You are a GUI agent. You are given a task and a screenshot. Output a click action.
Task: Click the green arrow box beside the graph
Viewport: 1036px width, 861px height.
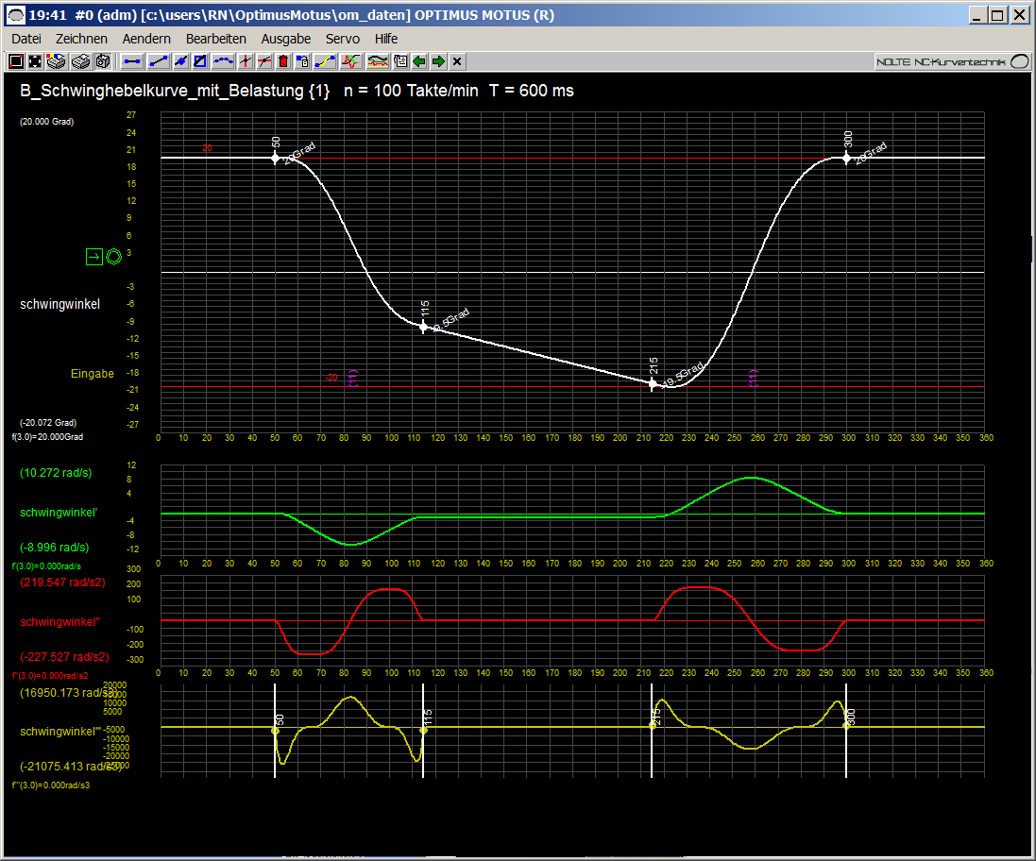point(93,256)
